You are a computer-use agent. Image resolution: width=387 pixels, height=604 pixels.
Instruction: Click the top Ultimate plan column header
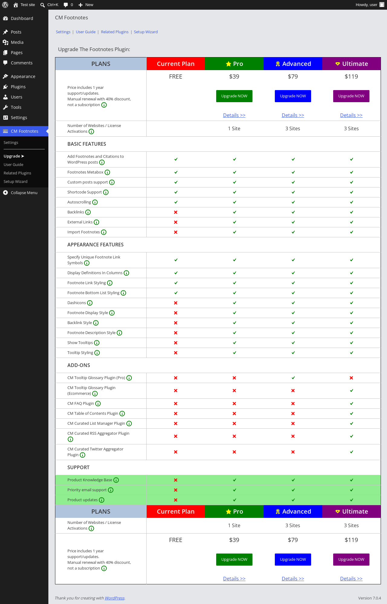(x=351, y=64)
